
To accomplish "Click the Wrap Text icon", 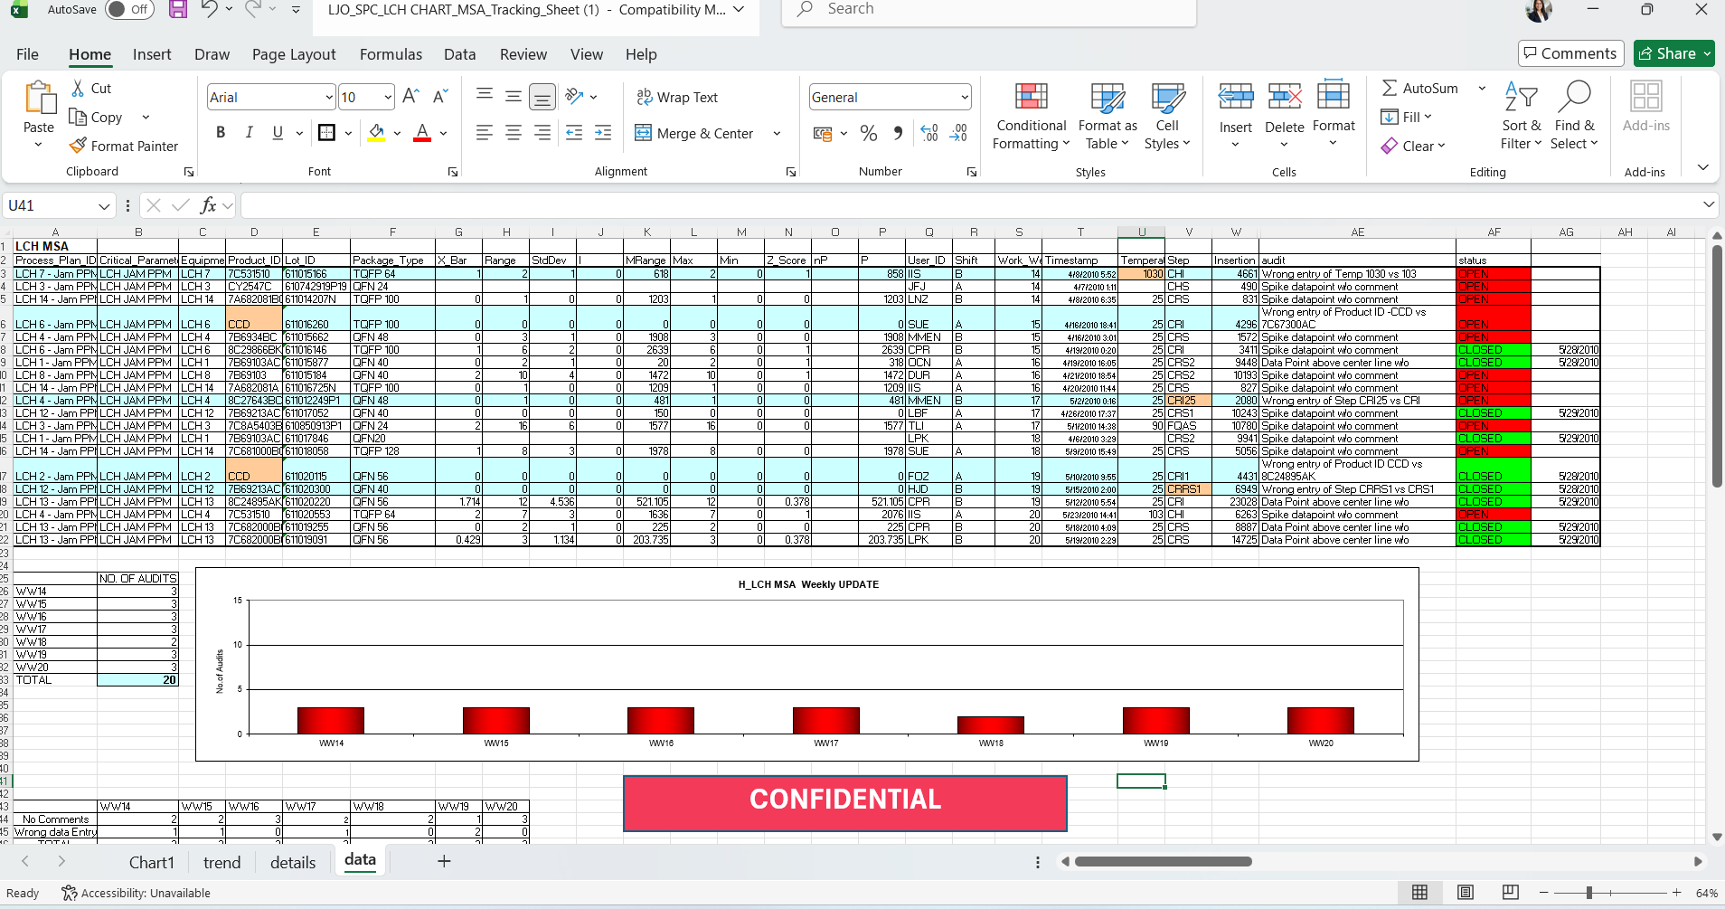I will 645,97.
